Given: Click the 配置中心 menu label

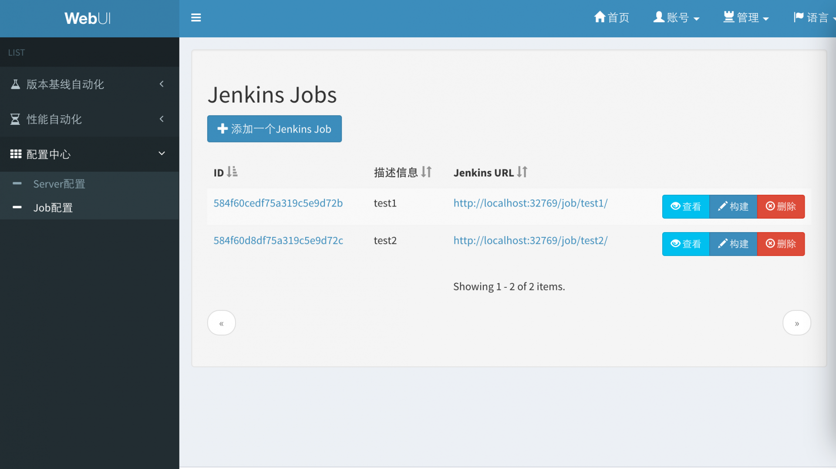Looking at the screenshot, I should (x=48, y=154).
